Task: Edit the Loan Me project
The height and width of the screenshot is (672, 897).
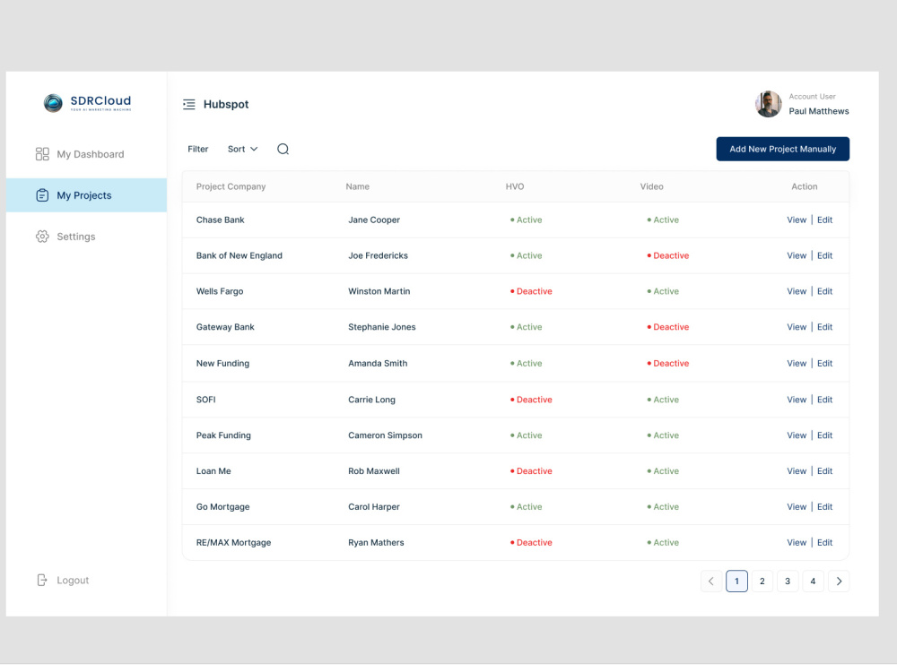Action: click(824, 471)
